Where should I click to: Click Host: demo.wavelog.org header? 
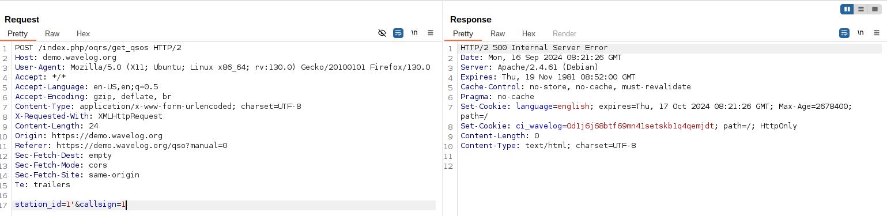pyautogui.click(x=66, y=58)
